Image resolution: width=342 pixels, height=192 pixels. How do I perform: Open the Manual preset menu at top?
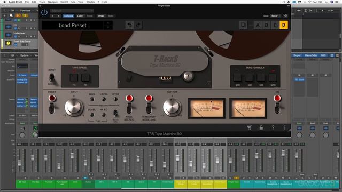point(72,11)
